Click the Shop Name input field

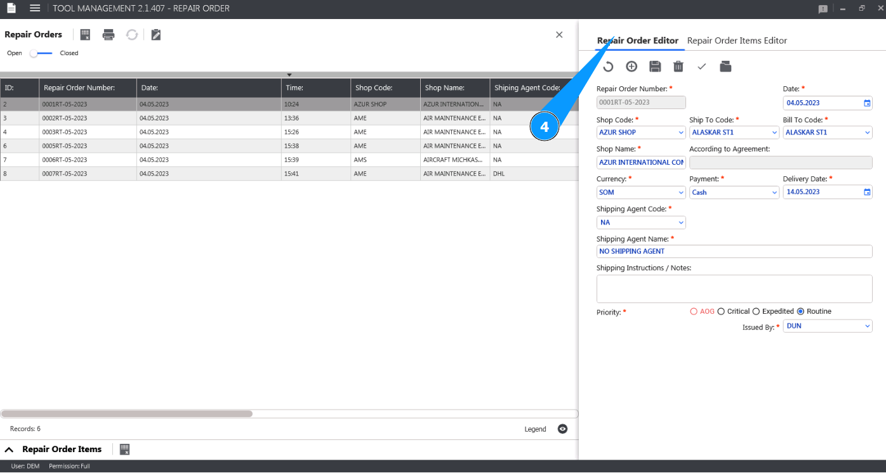pyautogui.click(x=641, y=162)
